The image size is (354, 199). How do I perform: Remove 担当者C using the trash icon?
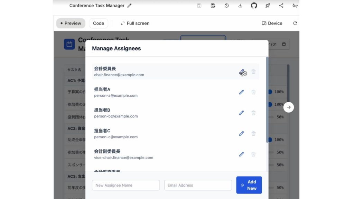coord(253,134)
